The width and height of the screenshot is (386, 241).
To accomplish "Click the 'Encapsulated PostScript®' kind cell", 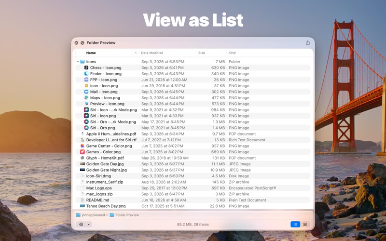I will [252, 188].
